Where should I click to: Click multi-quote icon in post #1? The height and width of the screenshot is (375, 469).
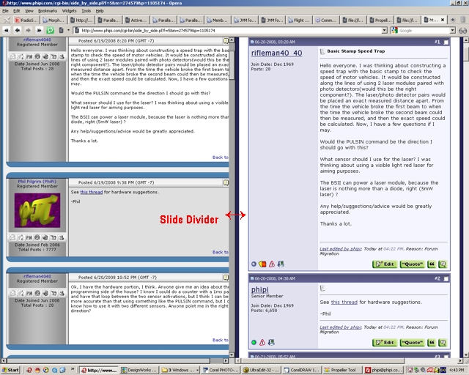pyautogui.click(x=432, y=264)
